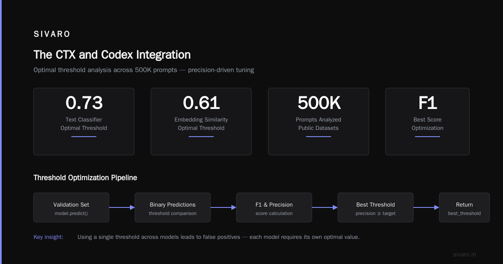503x264 pixels.
Task: Click the threshold comparison caption
Action: pos(173,213)
